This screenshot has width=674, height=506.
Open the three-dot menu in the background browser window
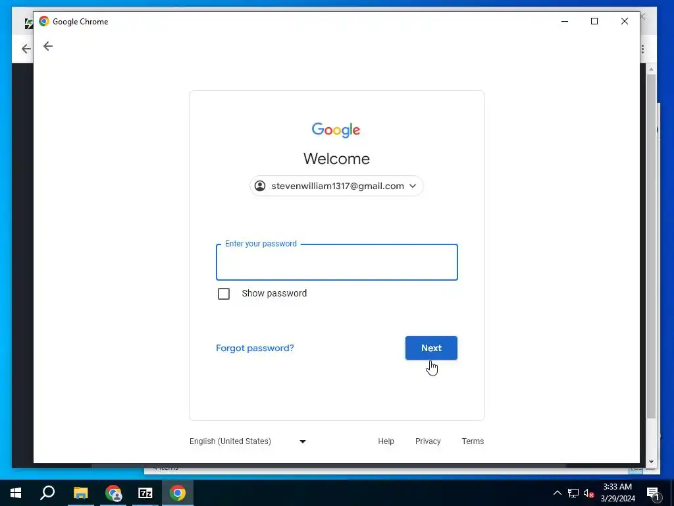tap(642, 49)
